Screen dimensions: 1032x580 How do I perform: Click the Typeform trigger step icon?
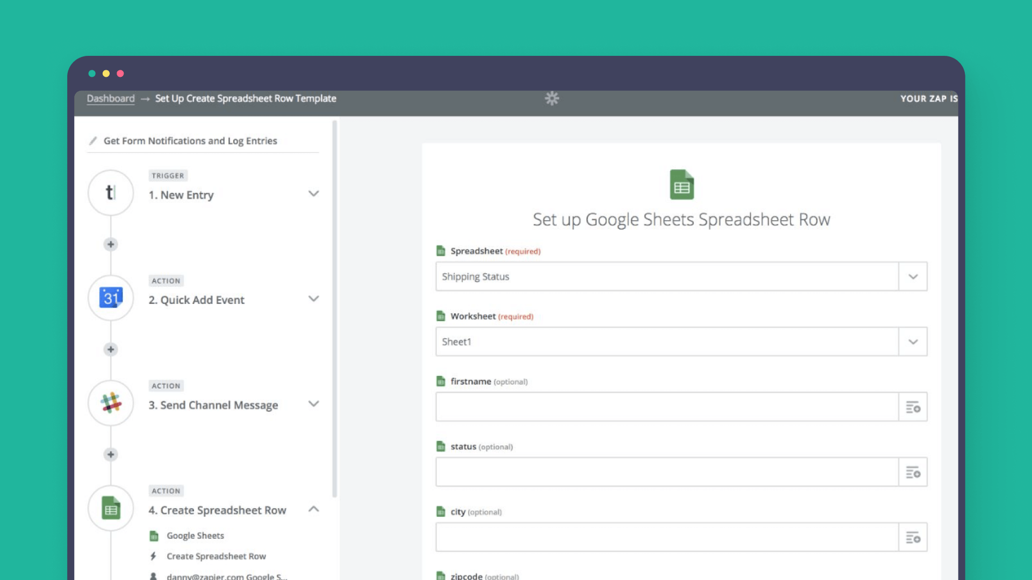(110, 193)
